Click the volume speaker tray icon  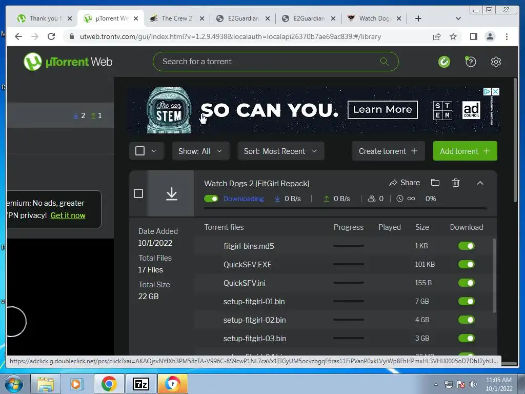click(473, 384)
